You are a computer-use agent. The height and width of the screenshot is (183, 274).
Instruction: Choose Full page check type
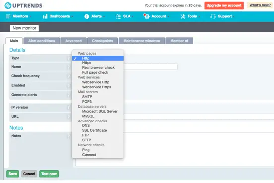pyautogui.click(x=98, y=72)
